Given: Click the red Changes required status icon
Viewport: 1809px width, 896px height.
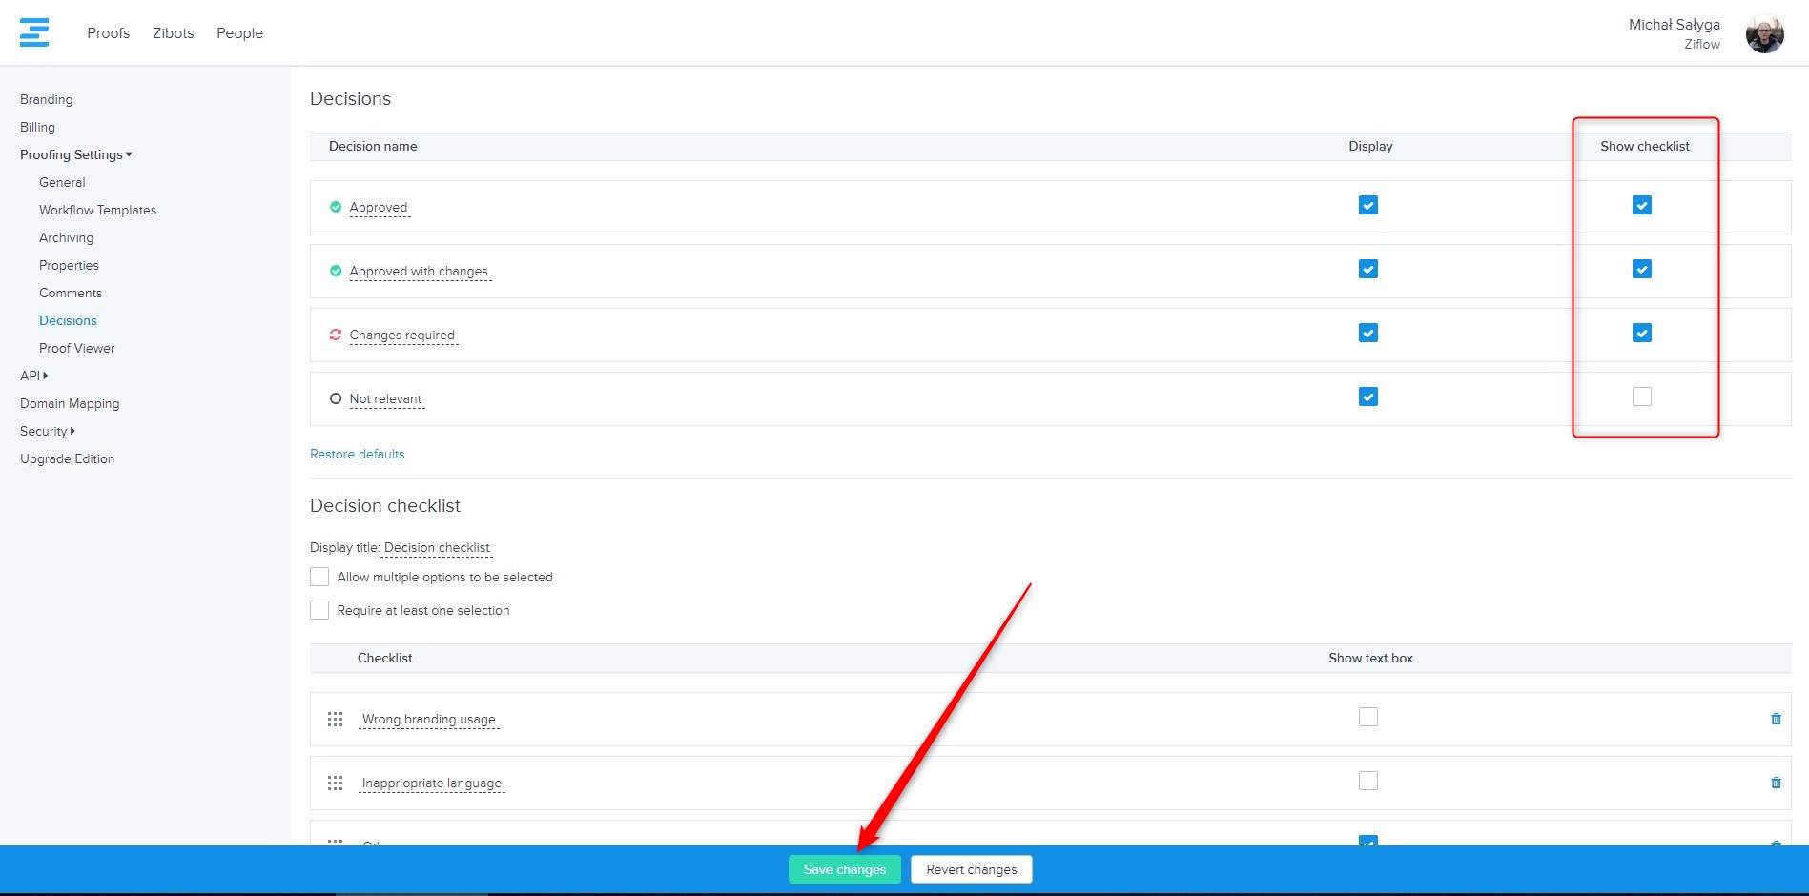Looking at the screenshot, I should click(x=336, y=335).
